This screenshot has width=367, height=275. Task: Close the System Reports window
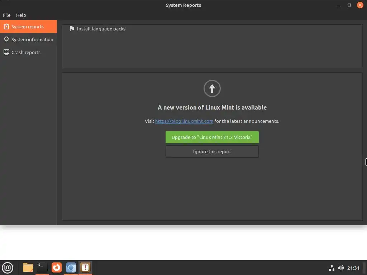tap(360, 5)
